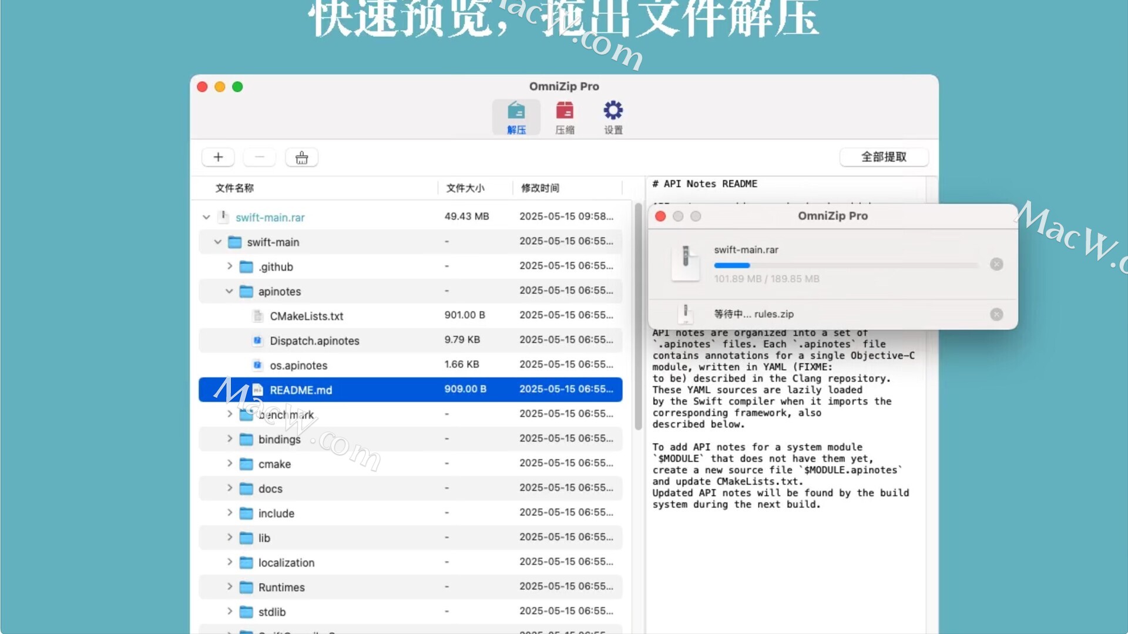Switch to the 解压 (extract) tab
This screenshot has width=1128, height=634.
click(x=516, y=117)
